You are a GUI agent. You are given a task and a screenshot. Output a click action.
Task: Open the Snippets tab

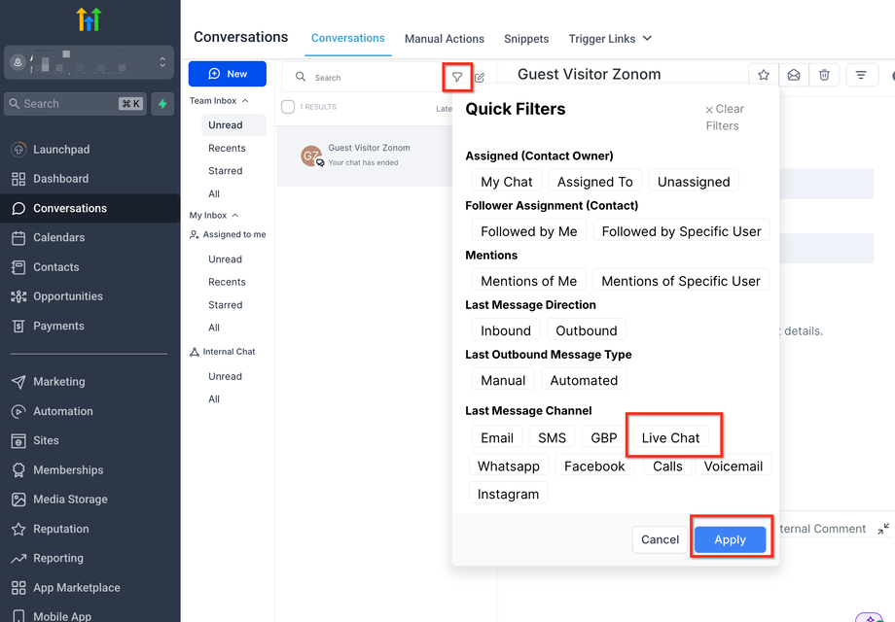tap(526, 39)
